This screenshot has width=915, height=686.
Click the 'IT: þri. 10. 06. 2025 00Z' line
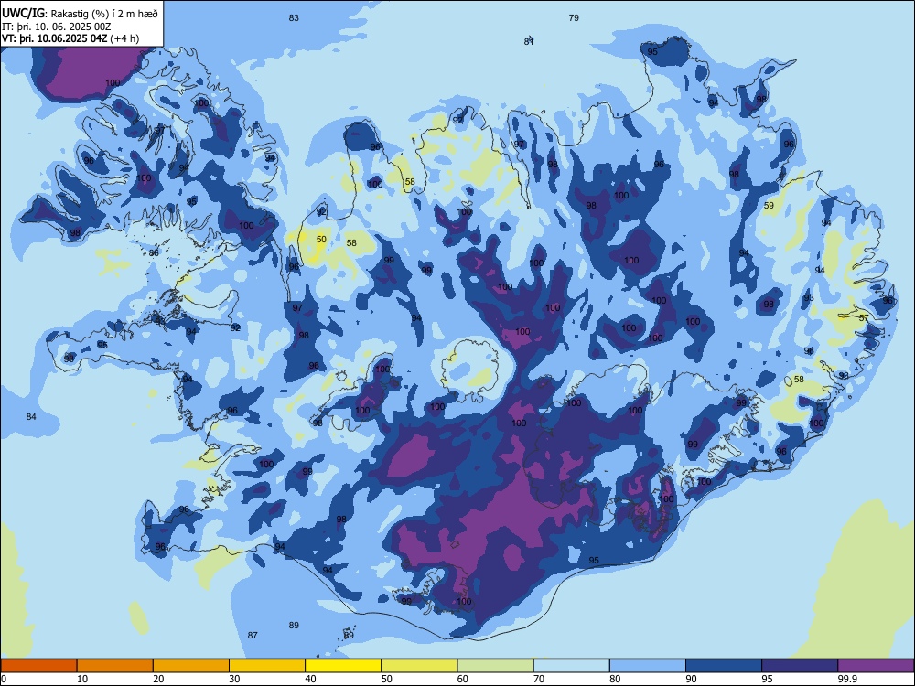click(57, 27)
